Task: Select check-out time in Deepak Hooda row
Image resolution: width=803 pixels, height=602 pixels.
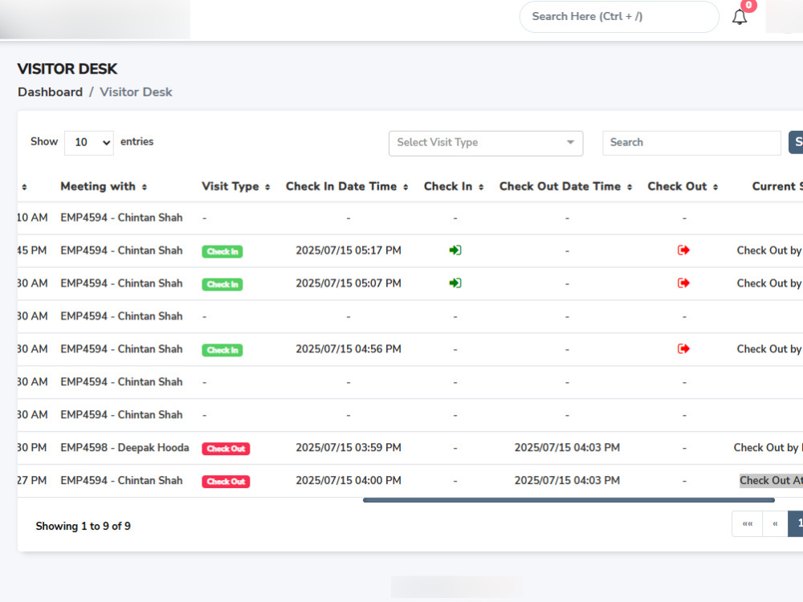Action: 567,447
